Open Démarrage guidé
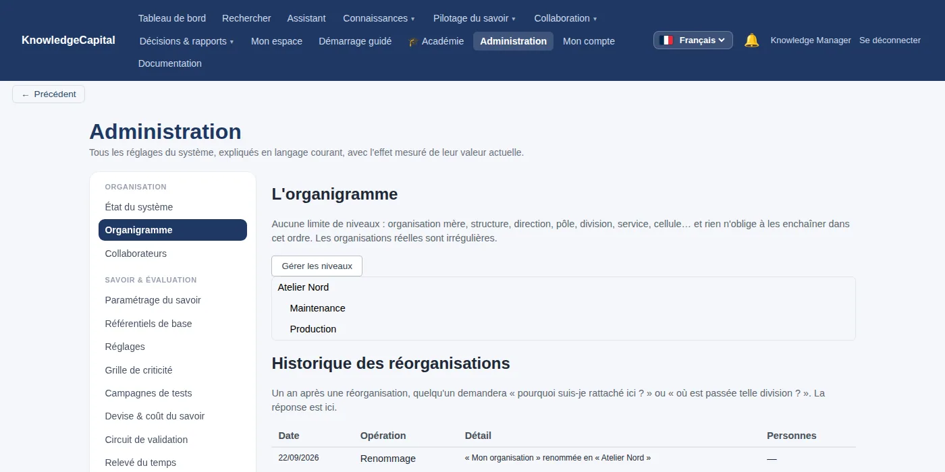 coord(355,41)
